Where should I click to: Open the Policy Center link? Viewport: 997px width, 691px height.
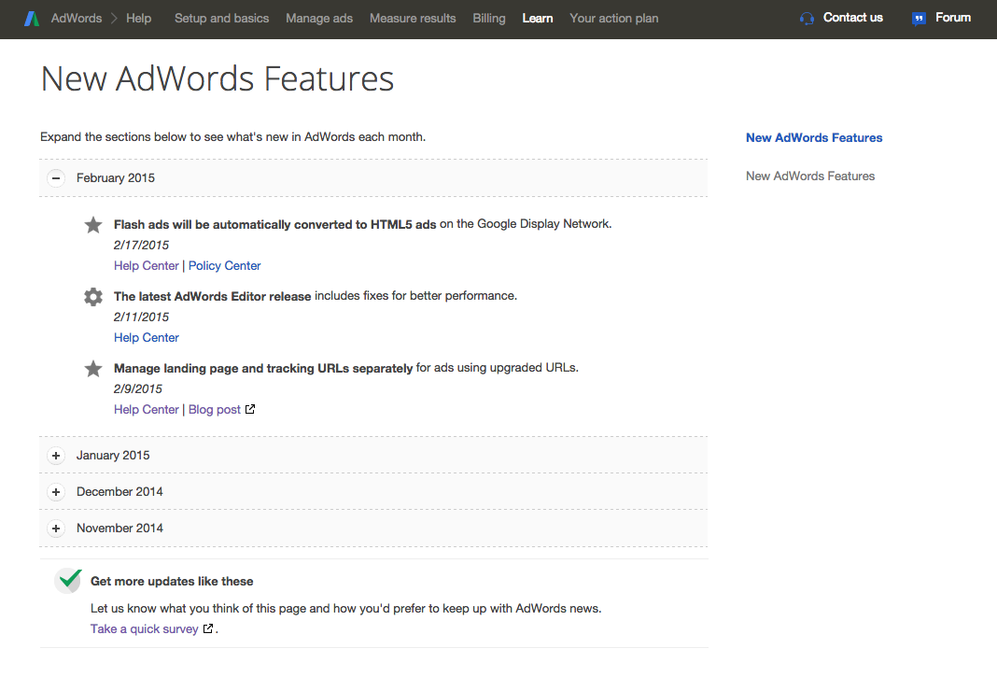tap(224, 266)
